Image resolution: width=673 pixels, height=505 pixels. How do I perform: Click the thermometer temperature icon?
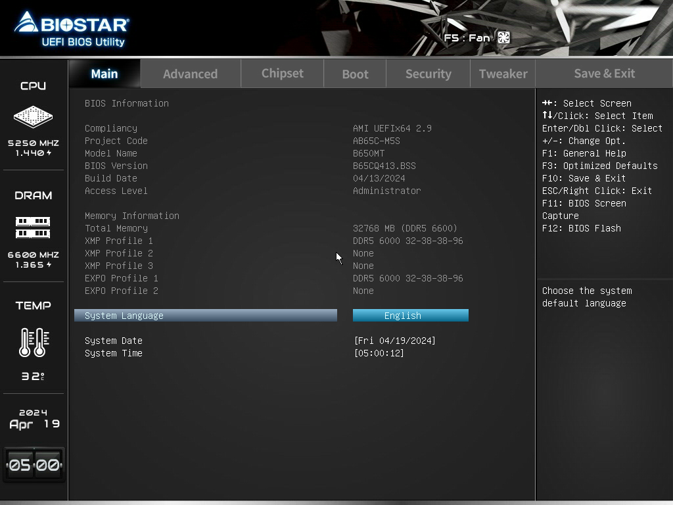click(x=34, y=342)
